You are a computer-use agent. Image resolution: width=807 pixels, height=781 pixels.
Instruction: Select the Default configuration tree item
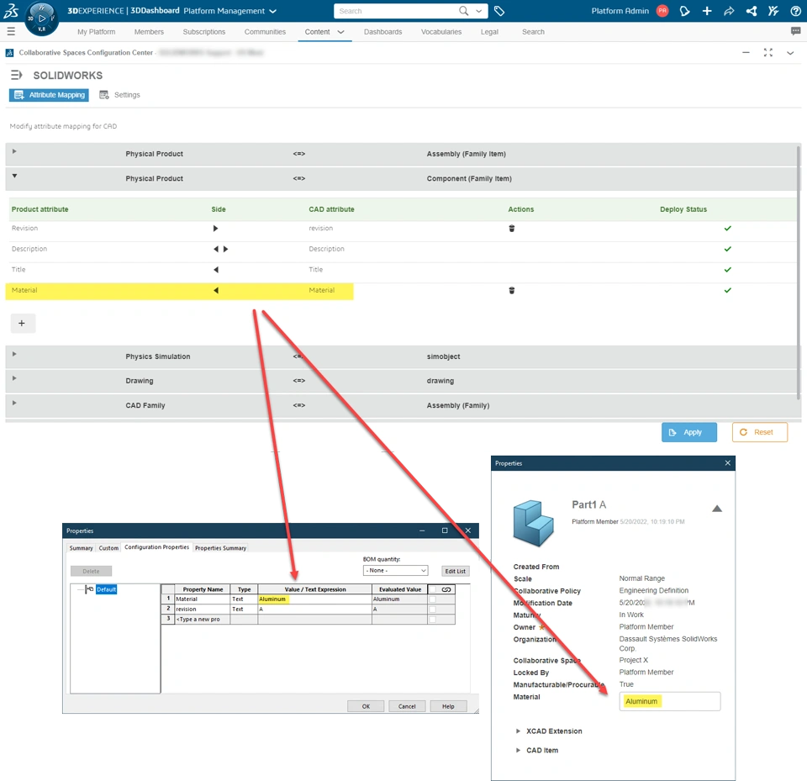[106, 589]
